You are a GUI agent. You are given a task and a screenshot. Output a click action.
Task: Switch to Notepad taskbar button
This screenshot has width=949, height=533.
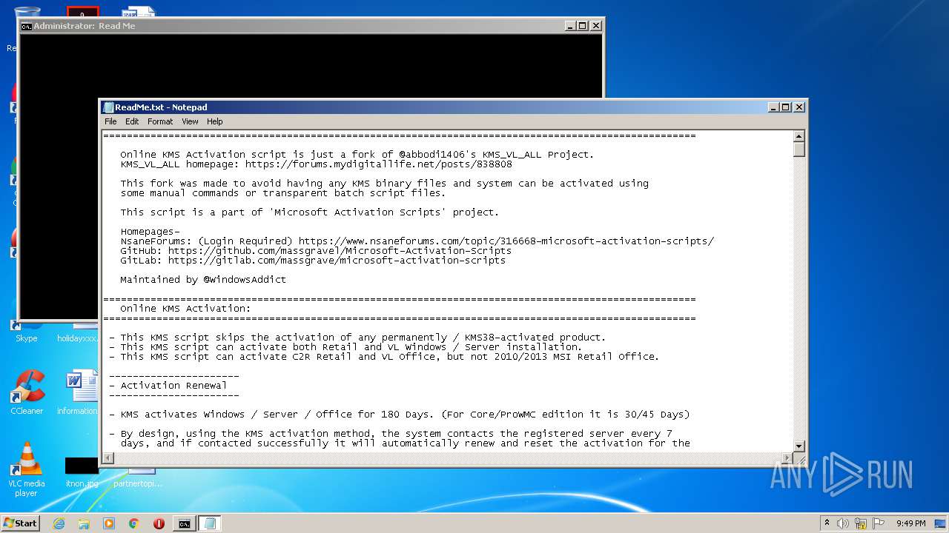tap(210, 523)
